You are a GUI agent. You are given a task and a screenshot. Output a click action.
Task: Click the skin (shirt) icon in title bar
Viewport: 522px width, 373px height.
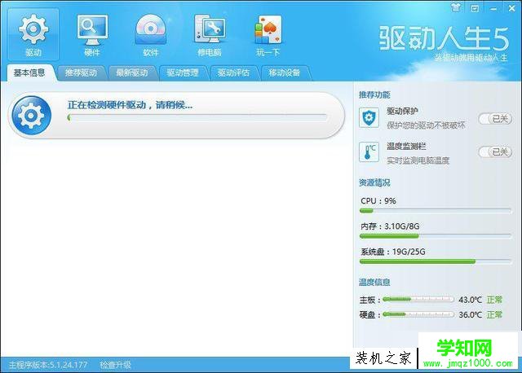[456, 7]
